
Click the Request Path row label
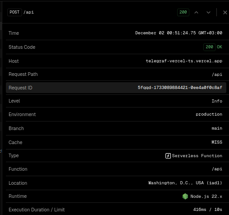(23, 74)
